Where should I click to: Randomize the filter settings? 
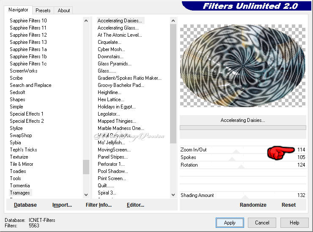253,205
